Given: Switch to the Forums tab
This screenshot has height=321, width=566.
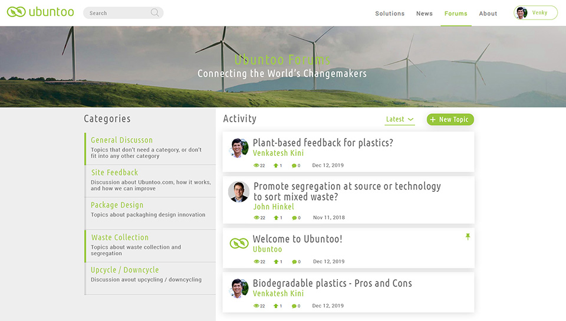Looking at the screenshot, I should [x=456, y=14].
